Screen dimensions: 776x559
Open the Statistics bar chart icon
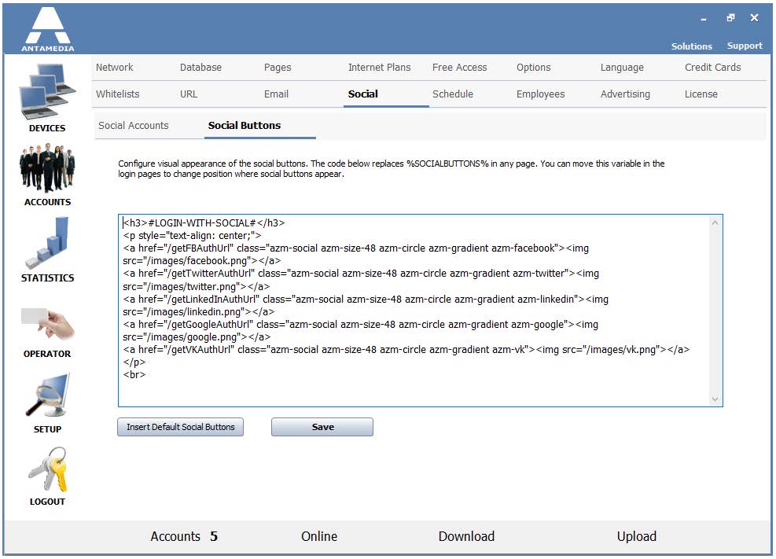tap(47, 243)
